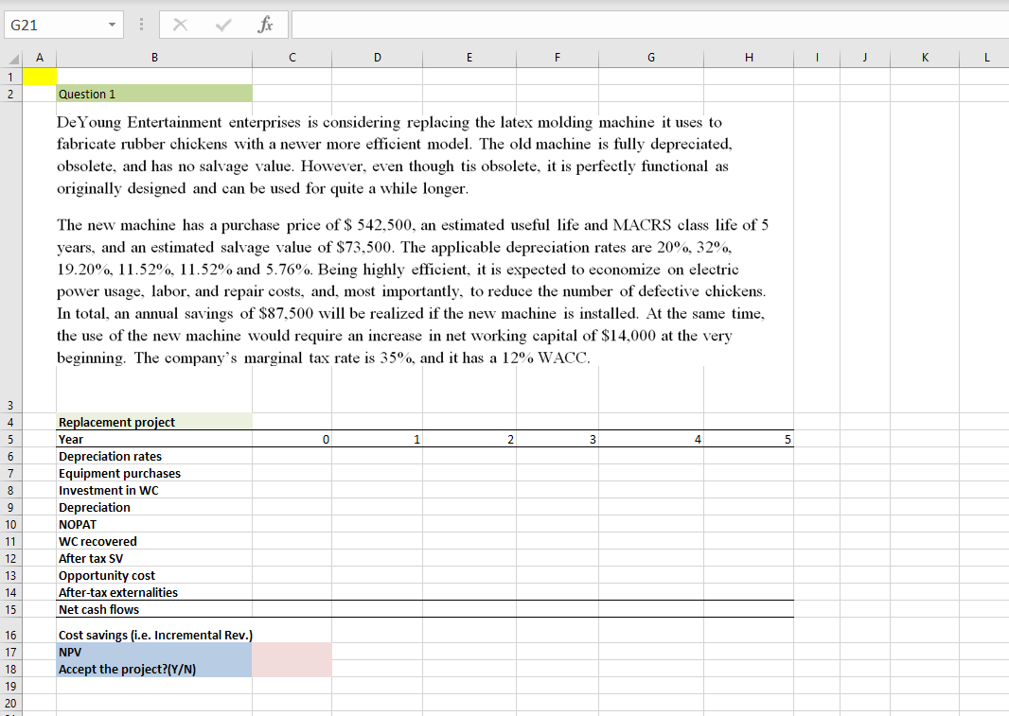Select the Cost savings (i.e. Incremental Rev.) cell
Screen dimensions: 1009x716
click(154, 635)
